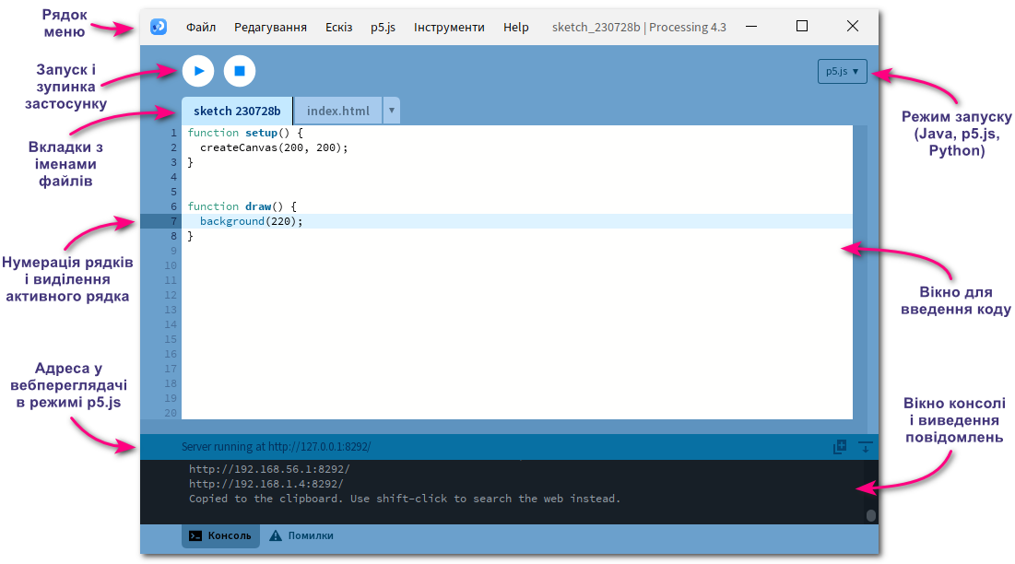Click the console scrollbar thumb
1015x564 pixels.
(870, 516)
